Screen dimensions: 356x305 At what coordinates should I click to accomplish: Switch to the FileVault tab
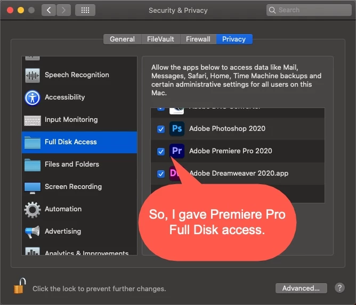click(x=160, y=39)
